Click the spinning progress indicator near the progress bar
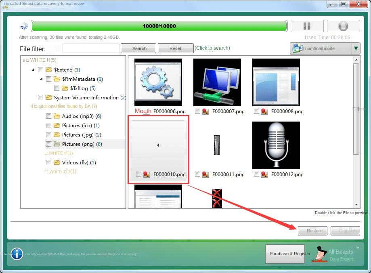The image size is (371, 273). click(24, 26)
